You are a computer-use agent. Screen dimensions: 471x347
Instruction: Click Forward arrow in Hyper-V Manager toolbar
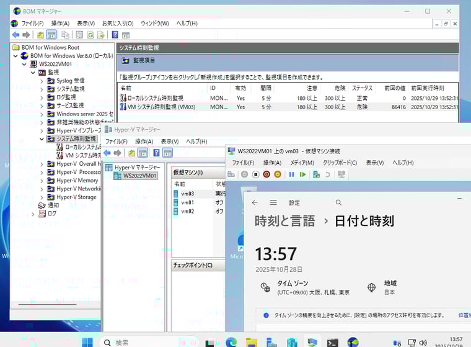coord(118,153)
